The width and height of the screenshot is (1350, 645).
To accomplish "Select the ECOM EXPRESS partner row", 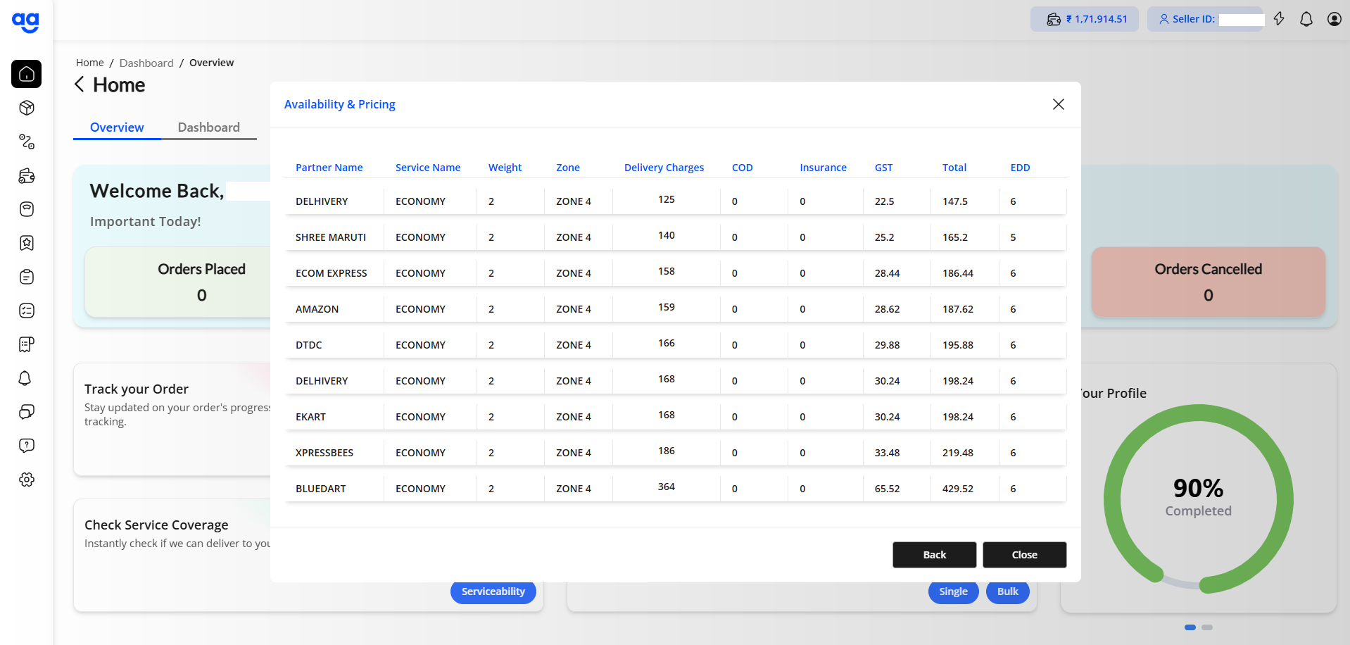I will pyautogui.click(x=676, y=273).
